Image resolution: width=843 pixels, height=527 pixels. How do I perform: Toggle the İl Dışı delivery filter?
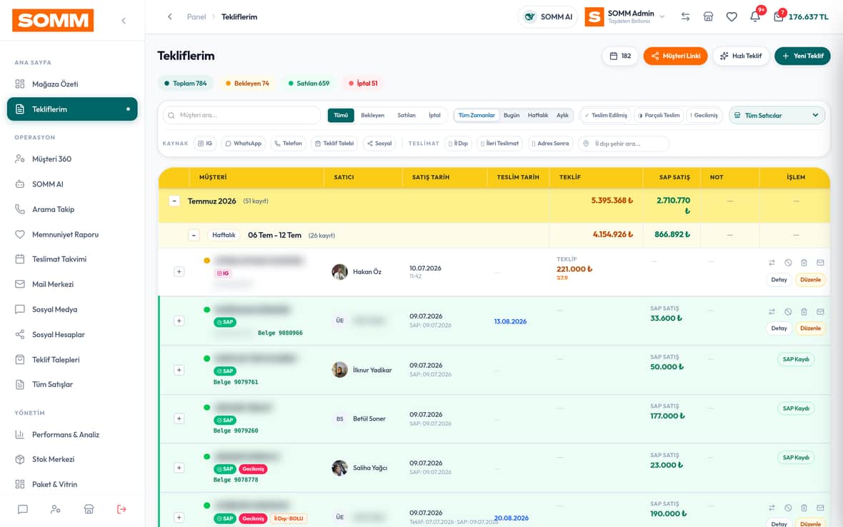(458, 144)
